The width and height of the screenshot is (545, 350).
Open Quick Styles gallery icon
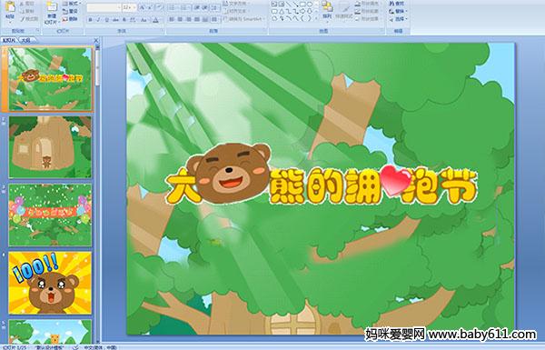coord(343,10)
